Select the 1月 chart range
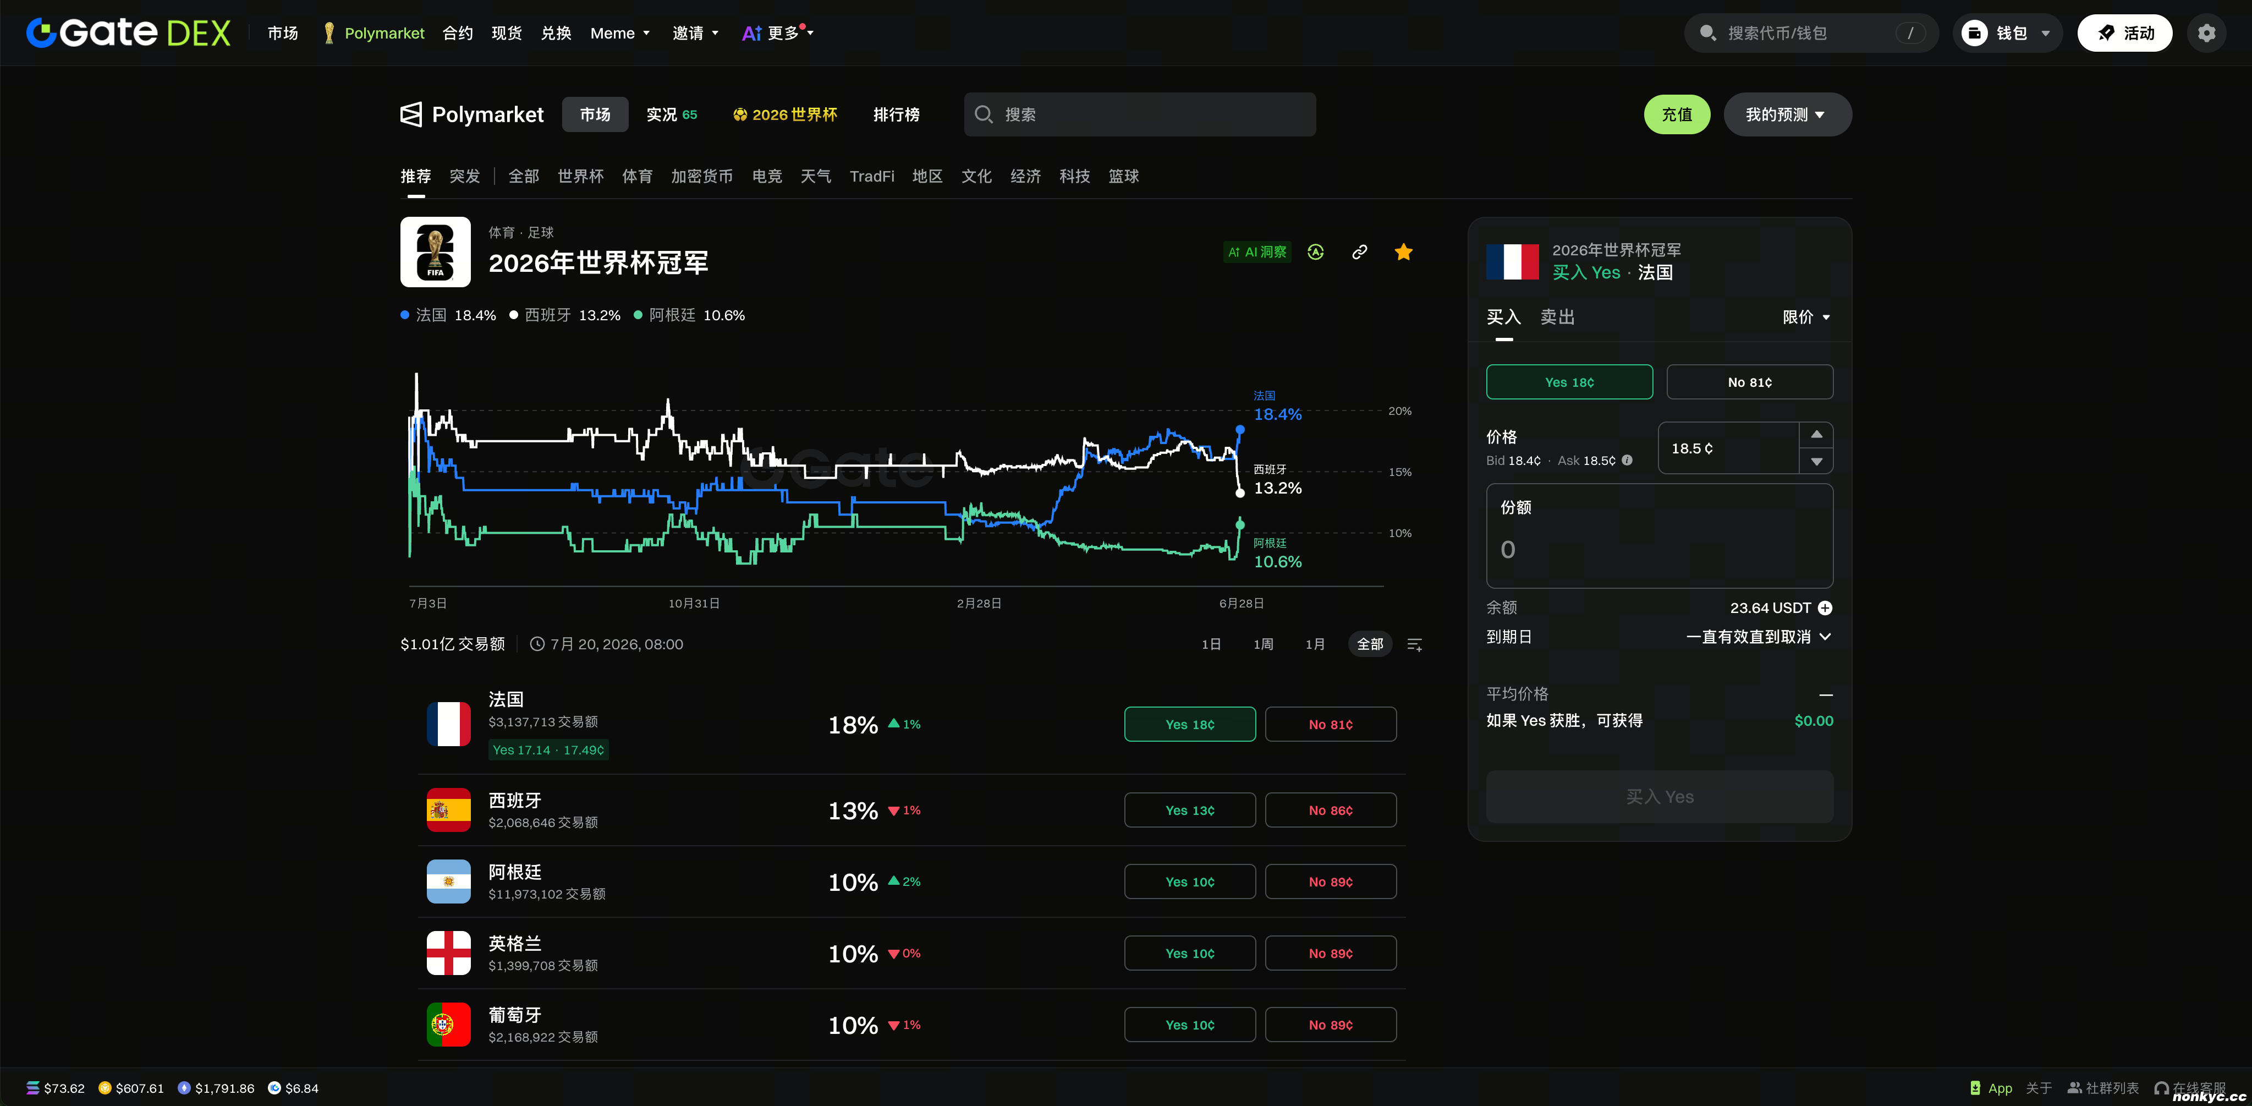Image resolution: width=2252 pixels, height=1106 pixels. (1315, 644)
